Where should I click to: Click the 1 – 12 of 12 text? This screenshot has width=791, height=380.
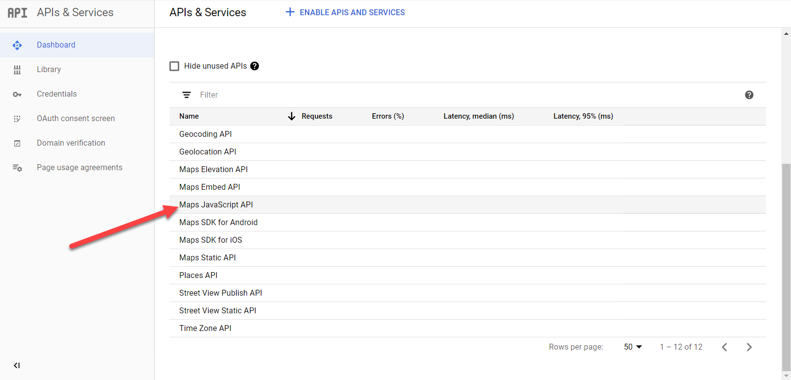681,347
